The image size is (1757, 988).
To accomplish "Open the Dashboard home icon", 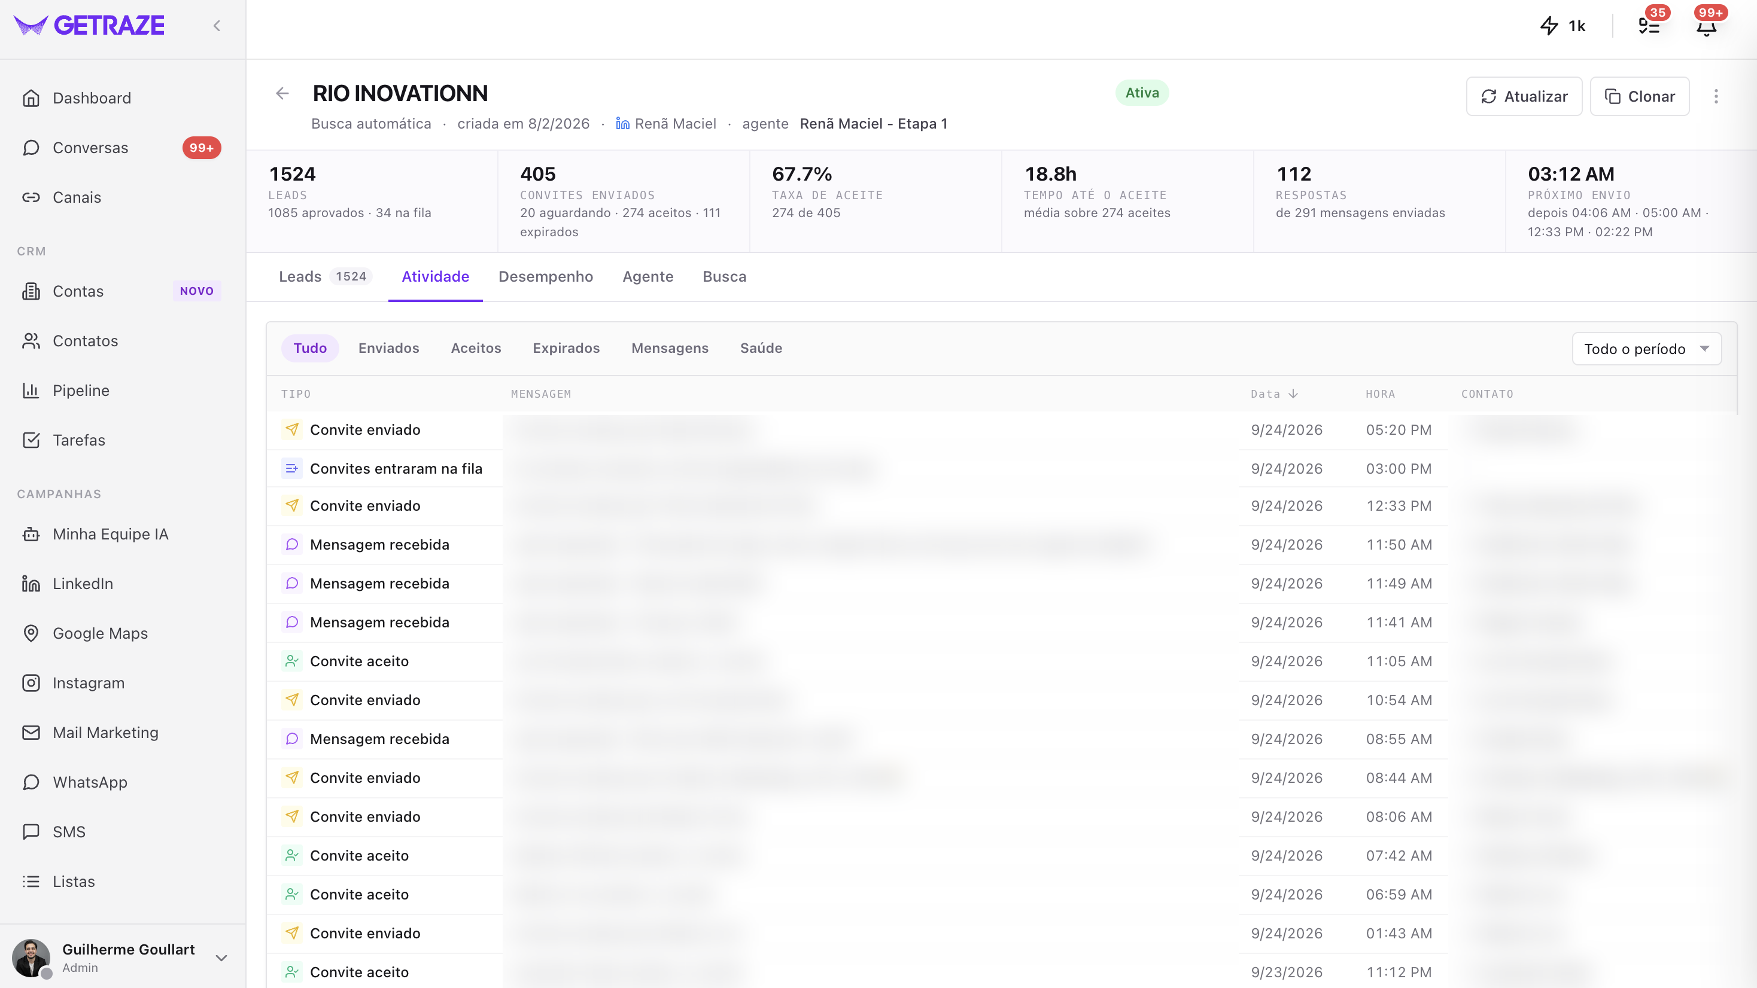I will [31, 98].
